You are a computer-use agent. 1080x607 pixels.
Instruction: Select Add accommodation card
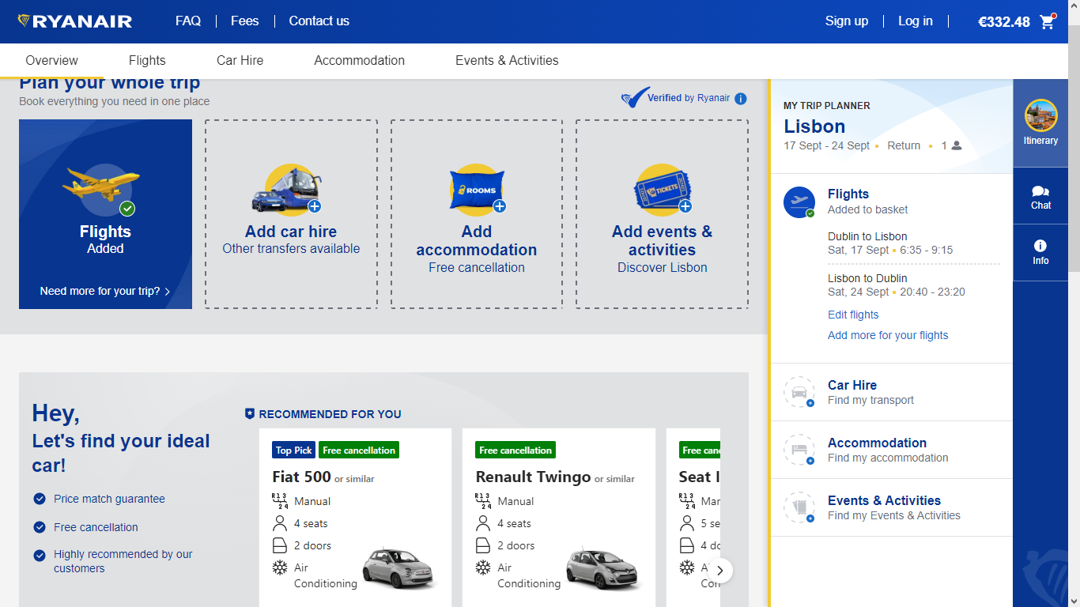(x=477, y=214)
